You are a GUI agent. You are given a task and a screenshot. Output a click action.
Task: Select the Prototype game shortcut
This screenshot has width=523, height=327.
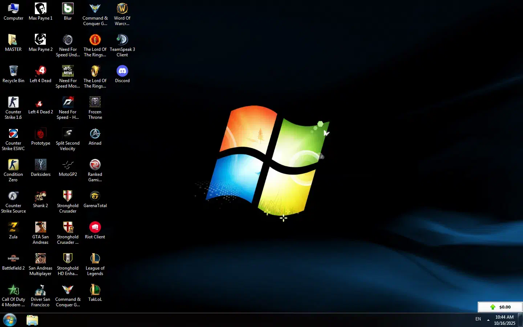[x=40, y=134]
